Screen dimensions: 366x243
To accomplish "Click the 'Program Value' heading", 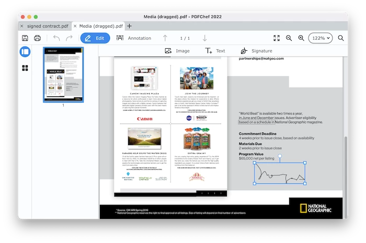I will [251, 154].
